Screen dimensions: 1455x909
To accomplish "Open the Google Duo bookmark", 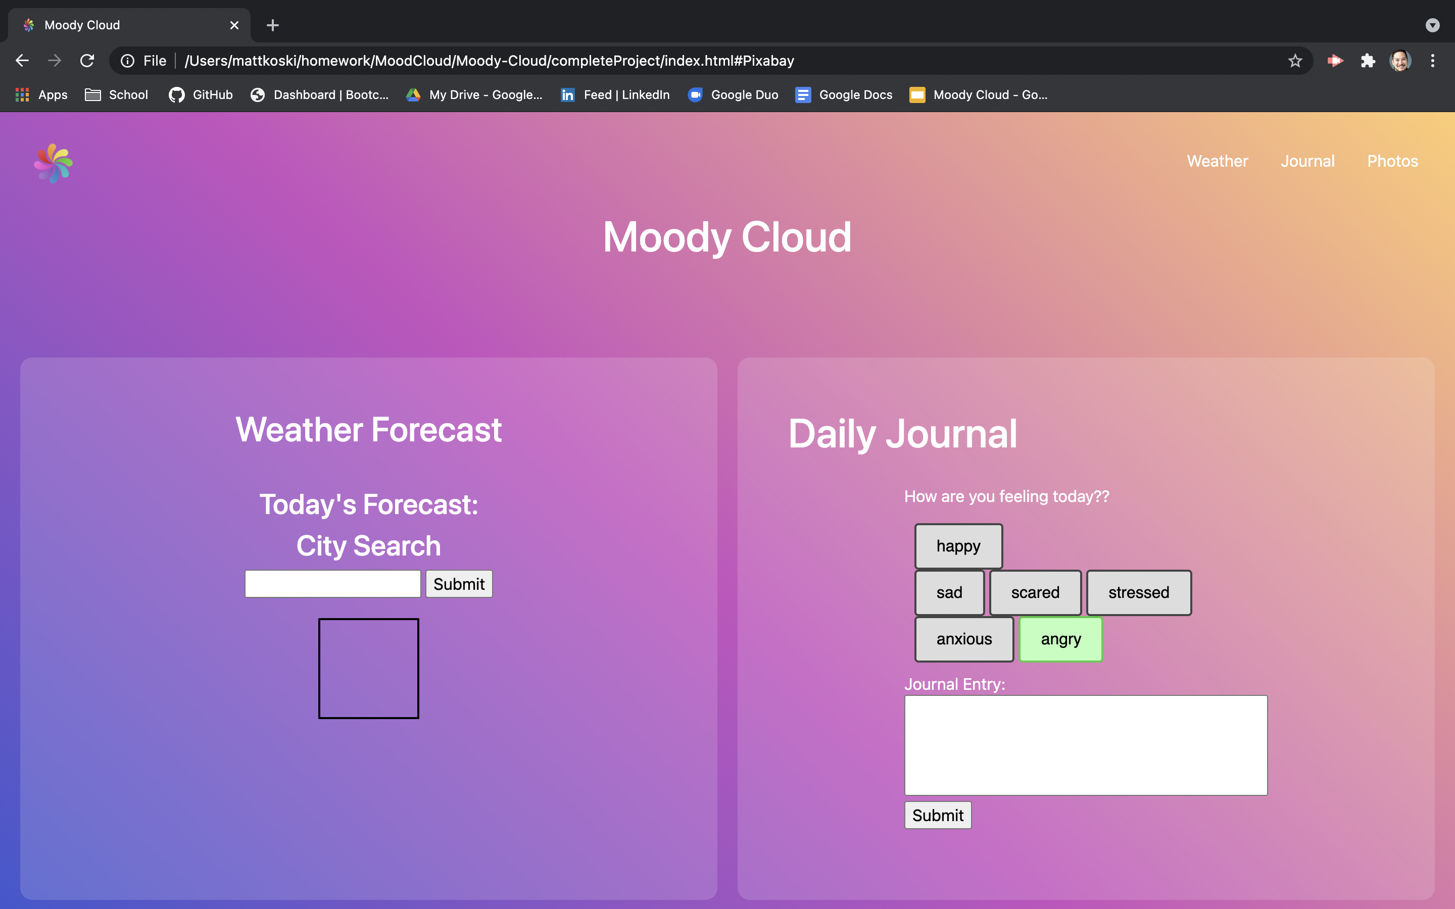I will [733, 95].
